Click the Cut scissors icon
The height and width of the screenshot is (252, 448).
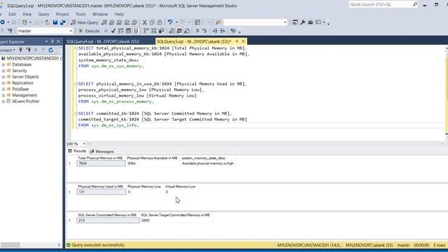[x=145, y=22]
